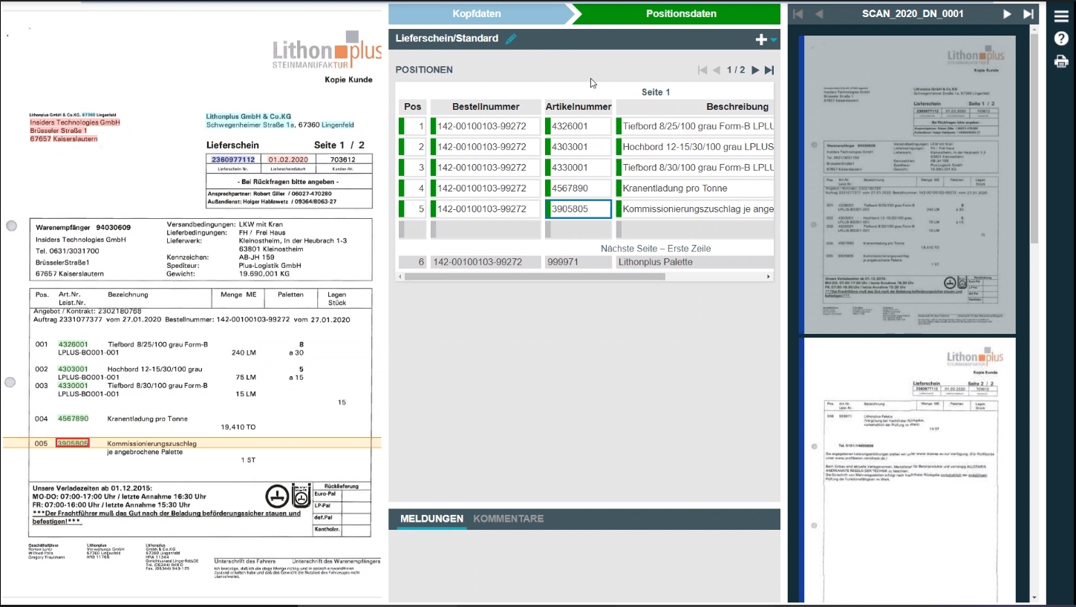Click description field 'Tiefbord 8/30/100 grau Form-B'

695,168
